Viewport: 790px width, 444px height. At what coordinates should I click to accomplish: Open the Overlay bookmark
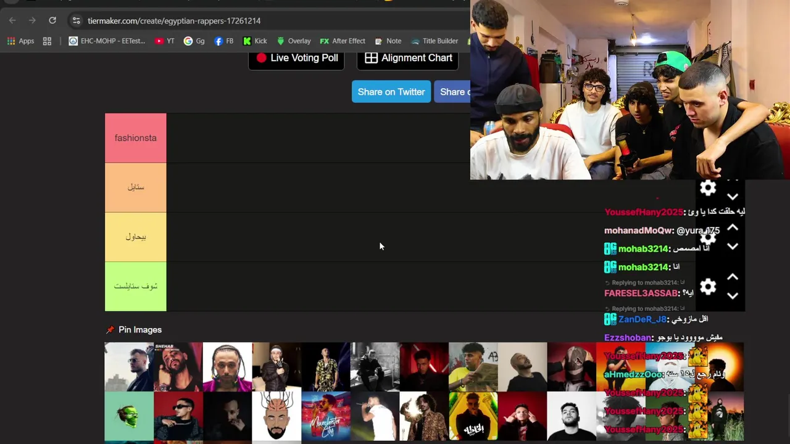pos(293,41)
